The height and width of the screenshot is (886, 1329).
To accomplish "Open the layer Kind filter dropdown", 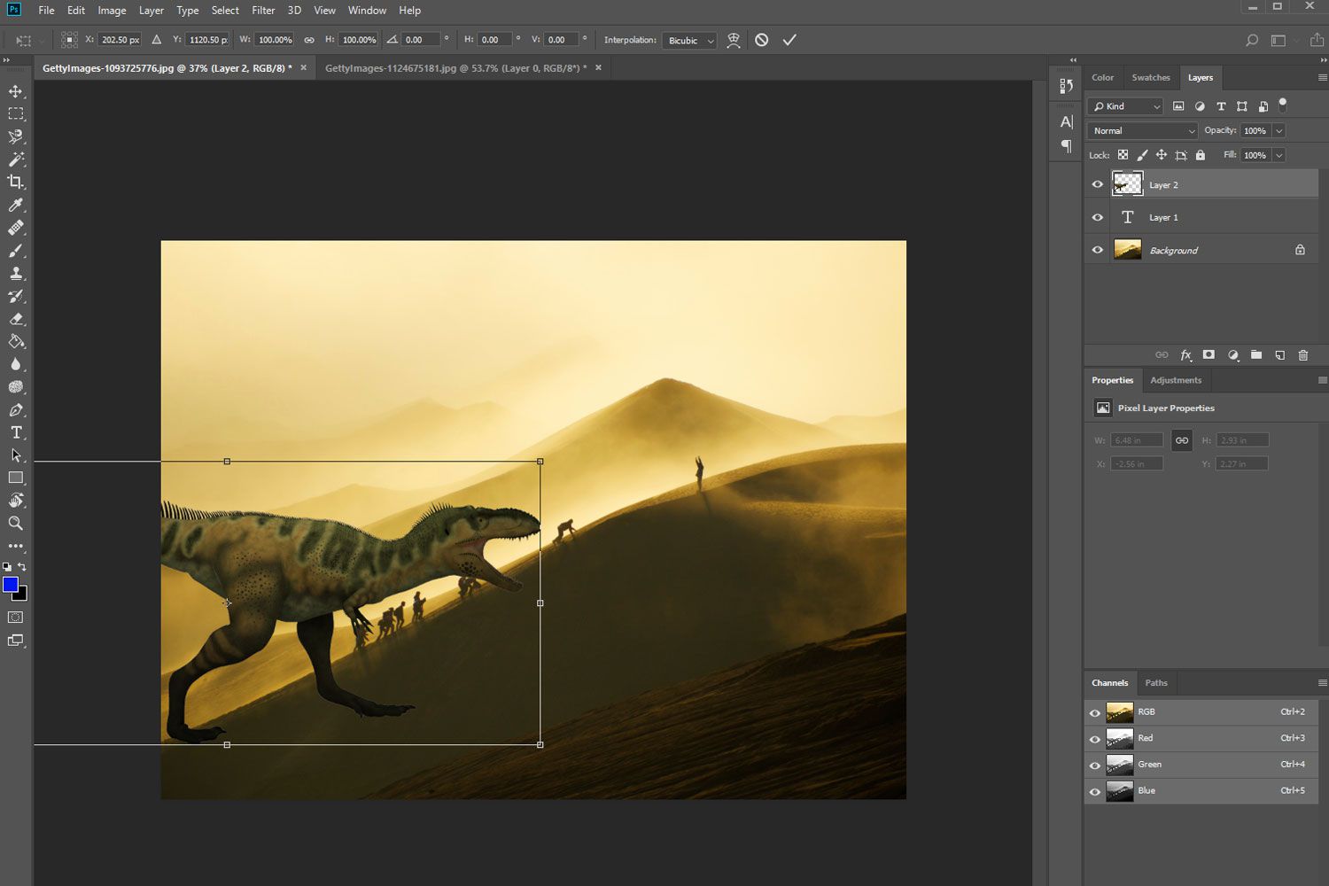I will (1126, 106).
